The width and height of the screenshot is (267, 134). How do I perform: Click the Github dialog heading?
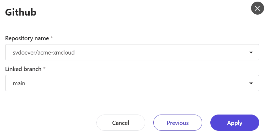(x=21, y=12)
